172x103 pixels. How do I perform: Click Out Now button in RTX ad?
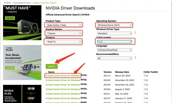[x=10, y=18]
